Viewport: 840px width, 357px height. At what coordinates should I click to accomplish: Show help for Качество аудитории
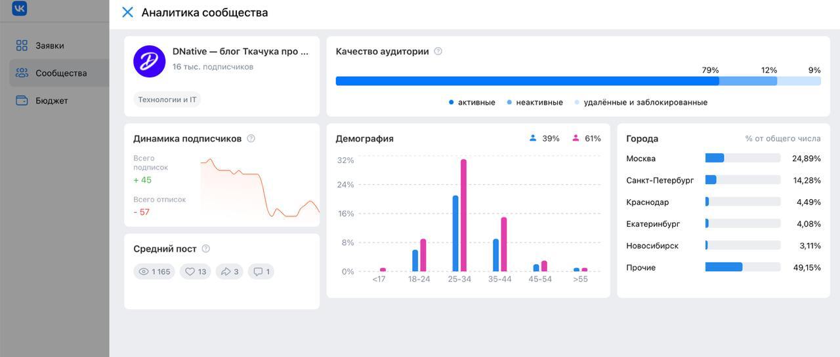[438, 52]
